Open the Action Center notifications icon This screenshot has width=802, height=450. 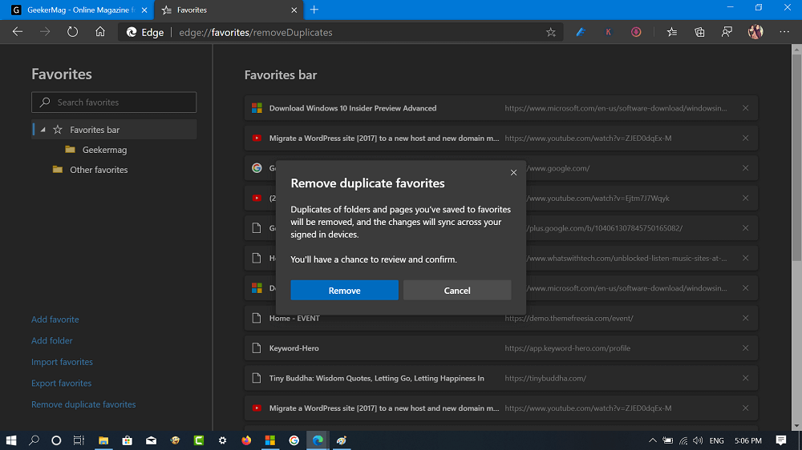[x=780, y=440]
